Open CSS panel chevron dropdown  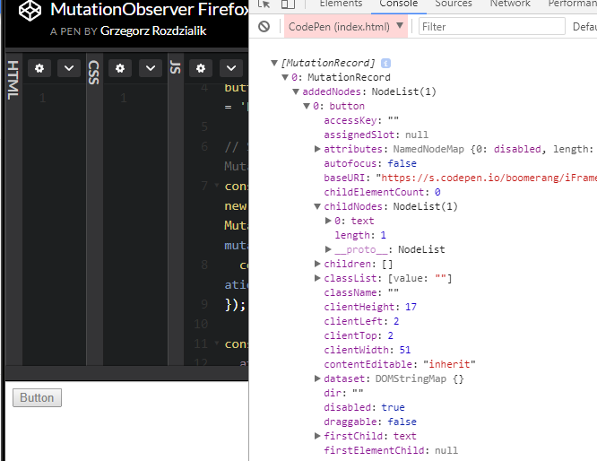click(x=151, y=68)
